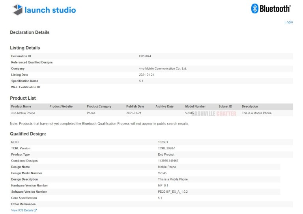Click the Product Category column header

pos(99,106)
